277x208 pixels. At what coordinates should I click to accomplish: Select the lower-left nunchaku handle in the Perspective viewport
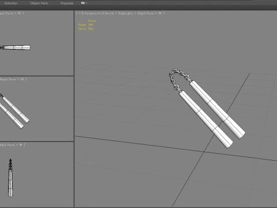(206, 120)
